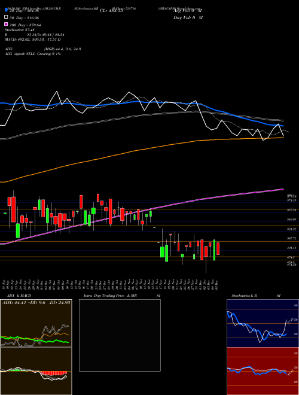Image resolution: width=299 pixels, height=395 pixels.
Task: Click the 'Avg Vol: 0 M' label
Action: pyautogui.click(x=188, y=11)
